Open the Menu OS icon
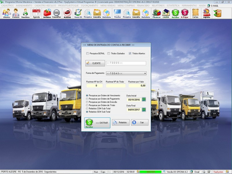 click(78, 13)
